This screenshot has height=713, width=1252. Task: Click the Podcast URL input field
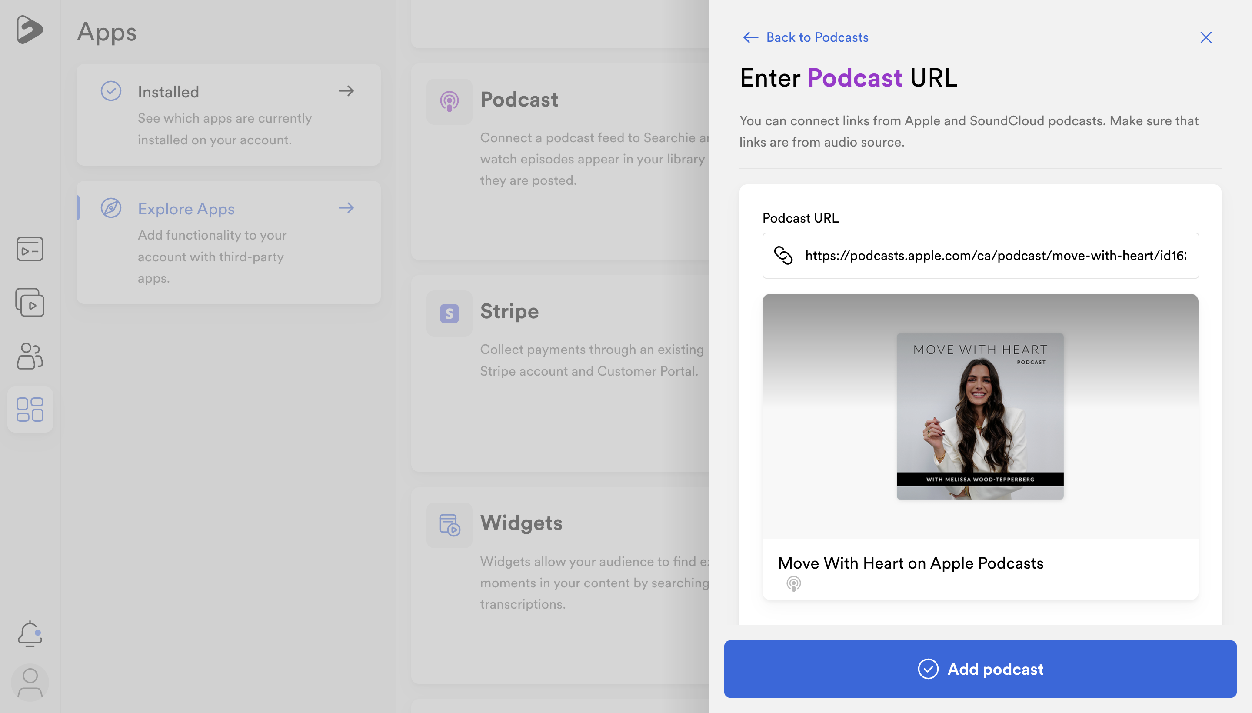click(x=981, y=256)
